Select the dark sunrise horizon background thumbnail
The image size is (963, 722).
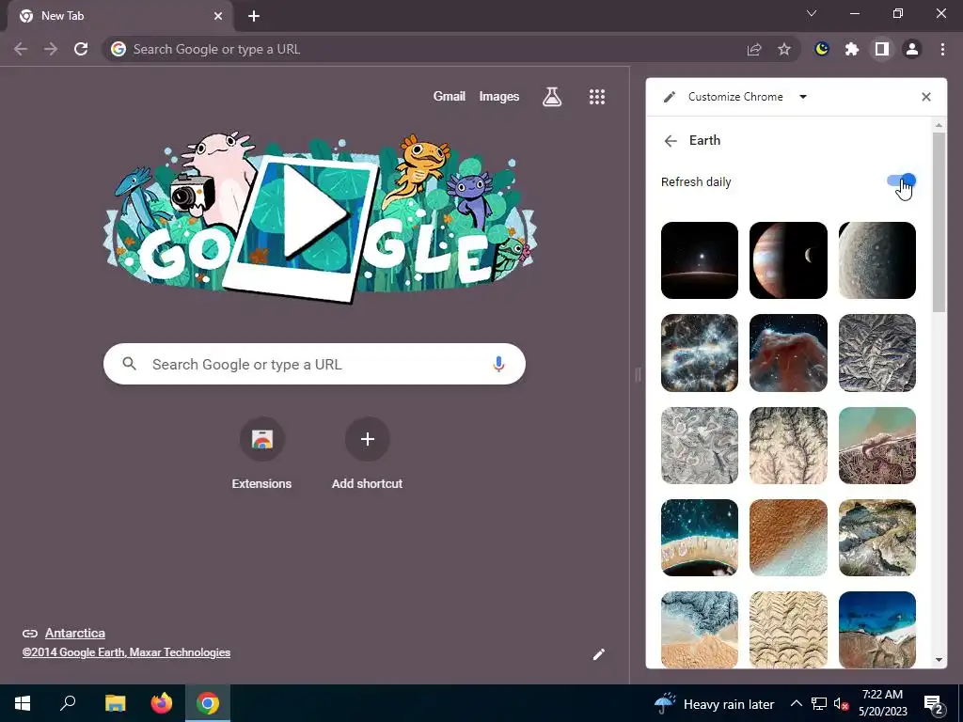700,260
